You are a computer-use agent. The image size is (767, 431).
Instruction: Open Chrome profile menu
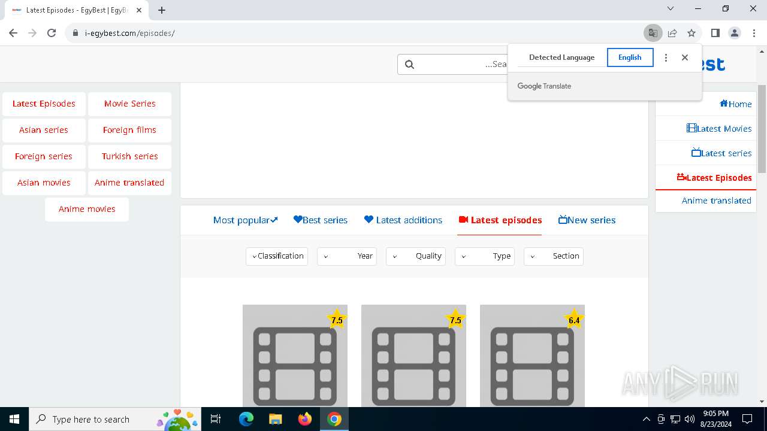(735, 33)
